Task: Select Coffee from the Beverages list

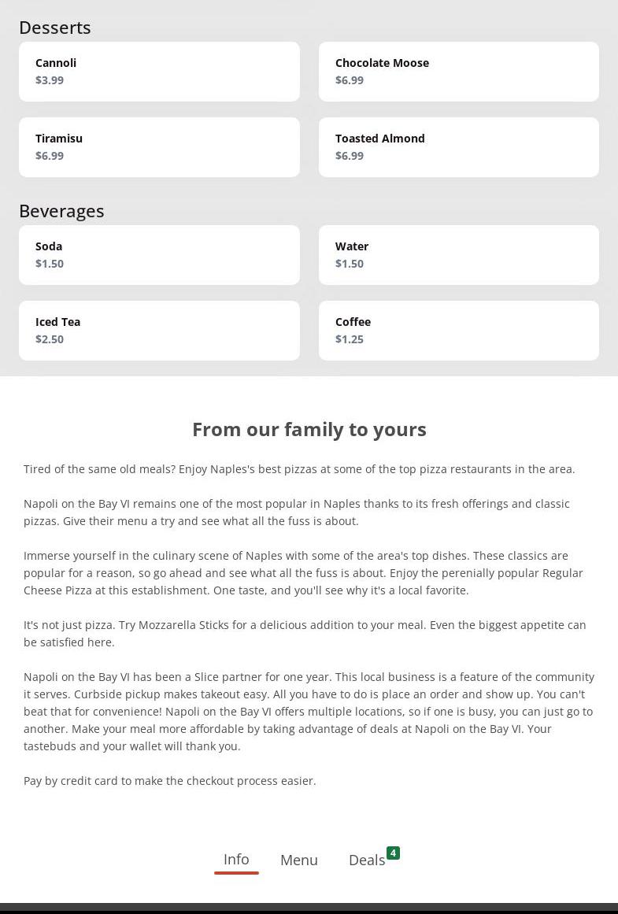Action: coord(458,331)
